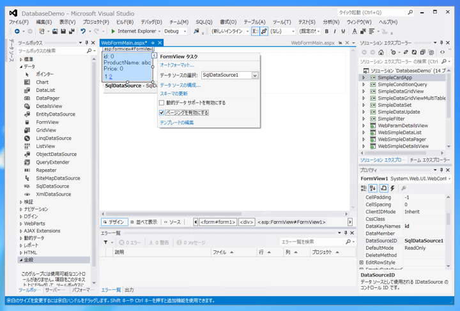
Task: Switch to the ソース view tab
Action: [172, 222]
